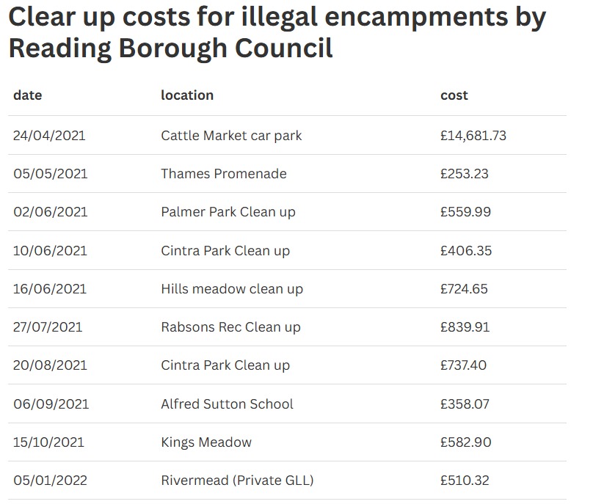Image resolution: width=604 pixels, height=504 pixels.
Task: Click the page title mentioning Reading Borough Council
Action: click(277, 33)
